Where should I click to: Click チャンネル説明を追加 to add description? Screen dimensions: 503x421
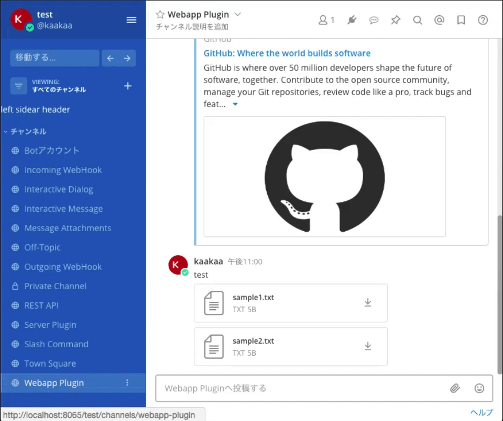[x=192, y=27]
